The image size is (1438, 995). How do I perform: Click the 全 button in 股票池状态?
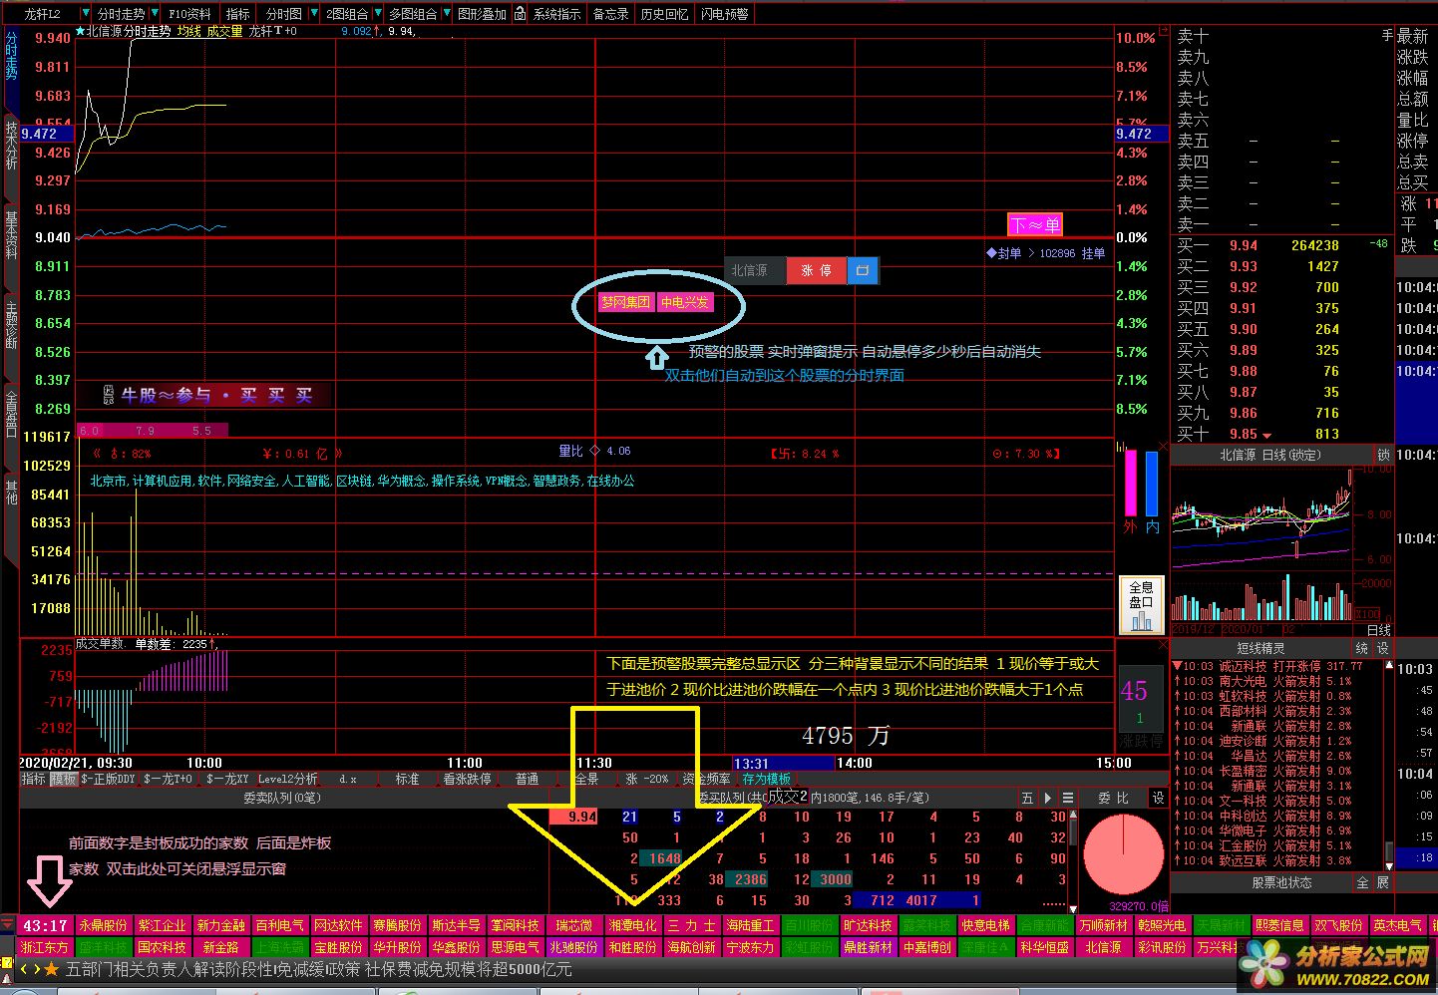coord(1362,882)
